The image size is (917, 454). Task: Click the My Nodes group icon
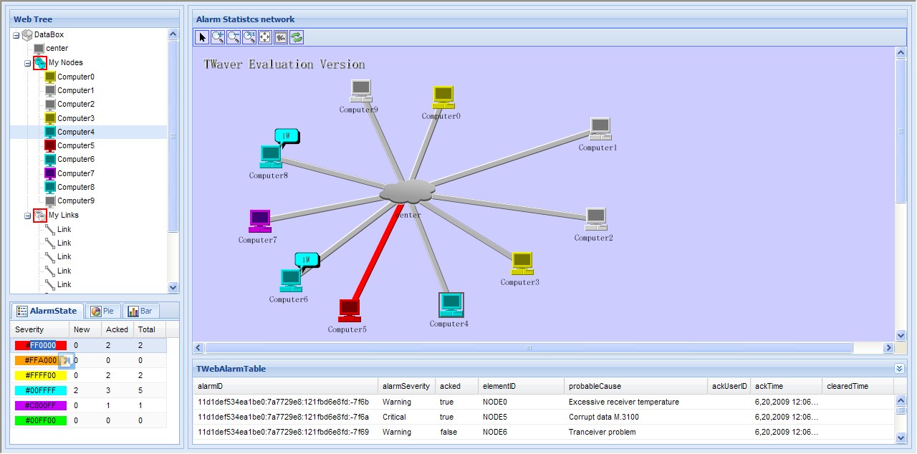(40, 63)
